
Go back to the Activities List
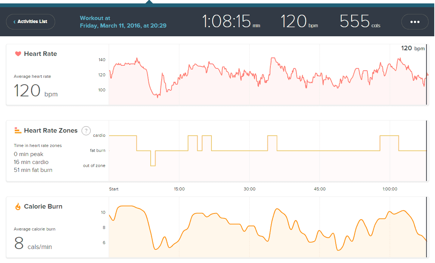click(31, 22)
